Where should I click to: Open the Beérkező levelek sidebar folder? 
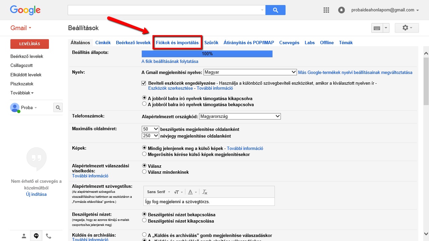tap(27, 56)
